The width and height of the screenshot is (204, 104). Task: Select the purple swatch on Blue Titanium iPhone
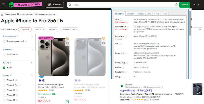coord(76,80)
